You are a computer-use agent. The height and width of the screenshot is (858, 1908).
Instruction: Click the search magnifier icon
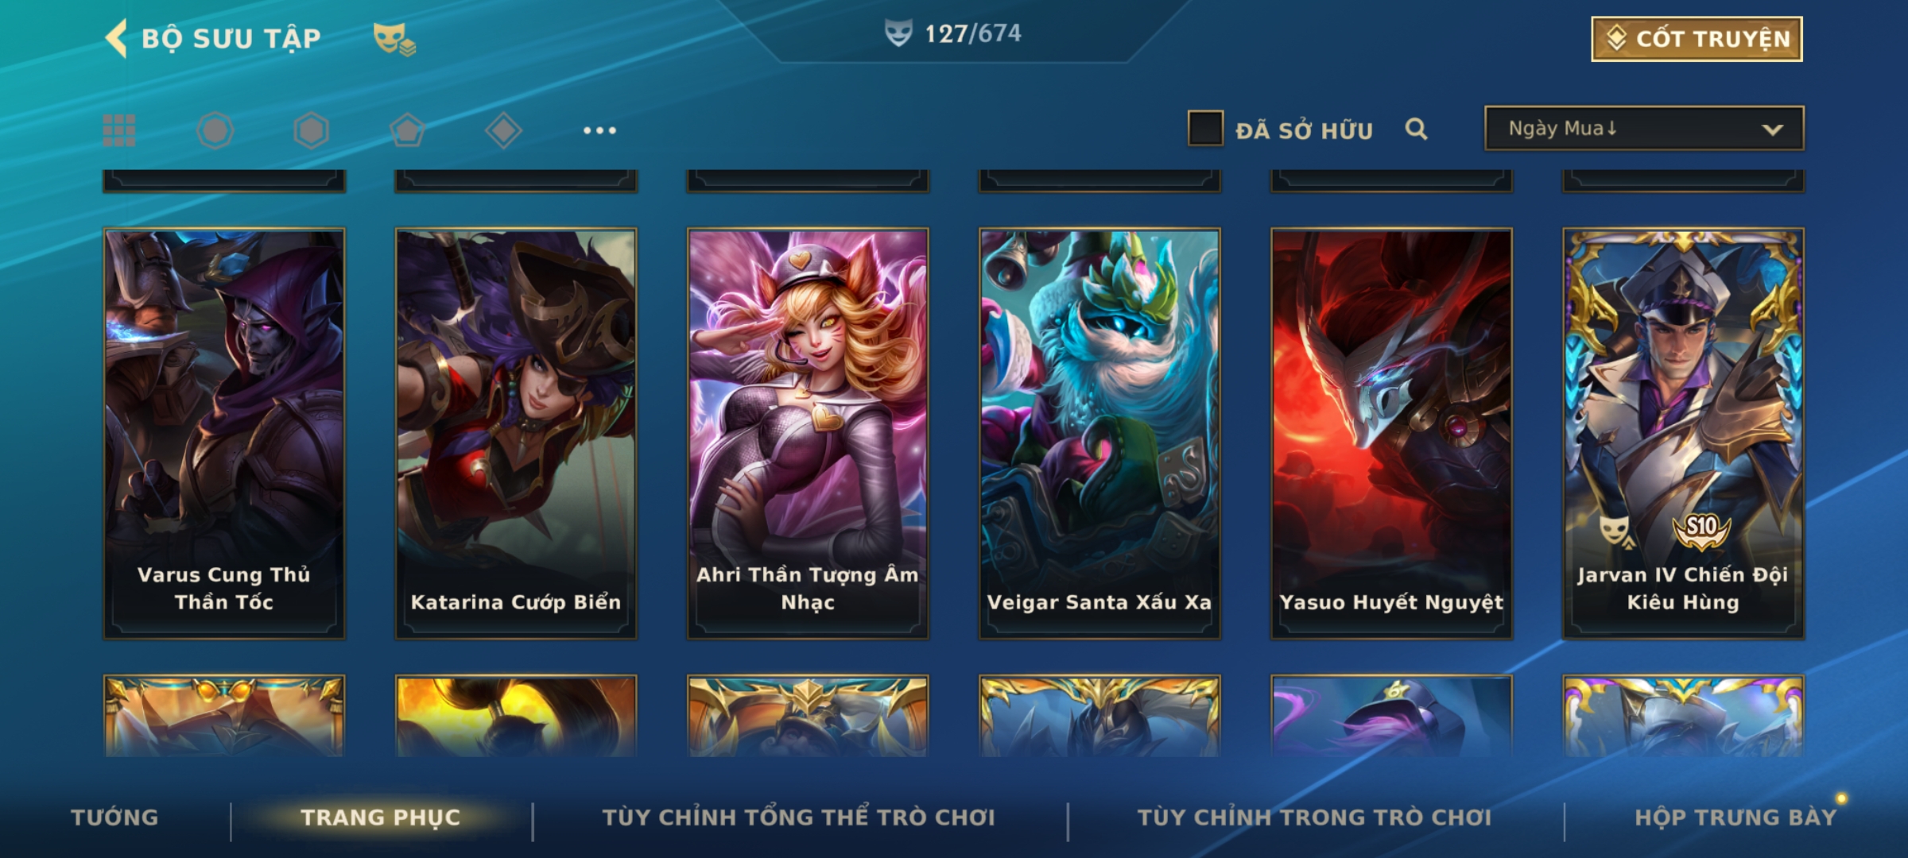pos(1416,129)
